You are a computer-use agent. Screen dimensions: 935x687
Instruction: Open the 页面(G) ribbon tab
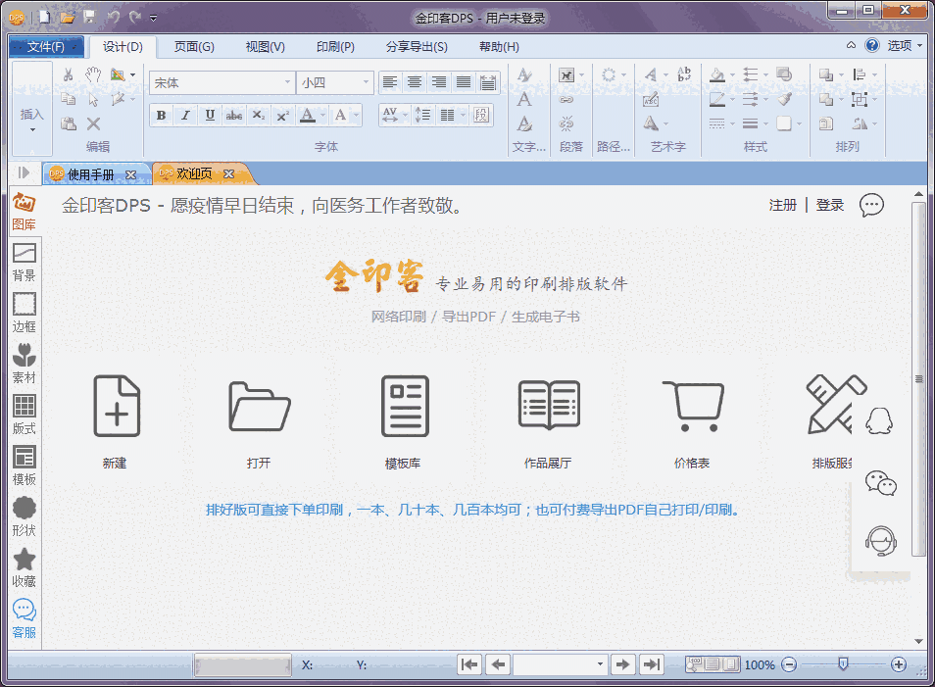pyautogui.click(x=193, y=46)
